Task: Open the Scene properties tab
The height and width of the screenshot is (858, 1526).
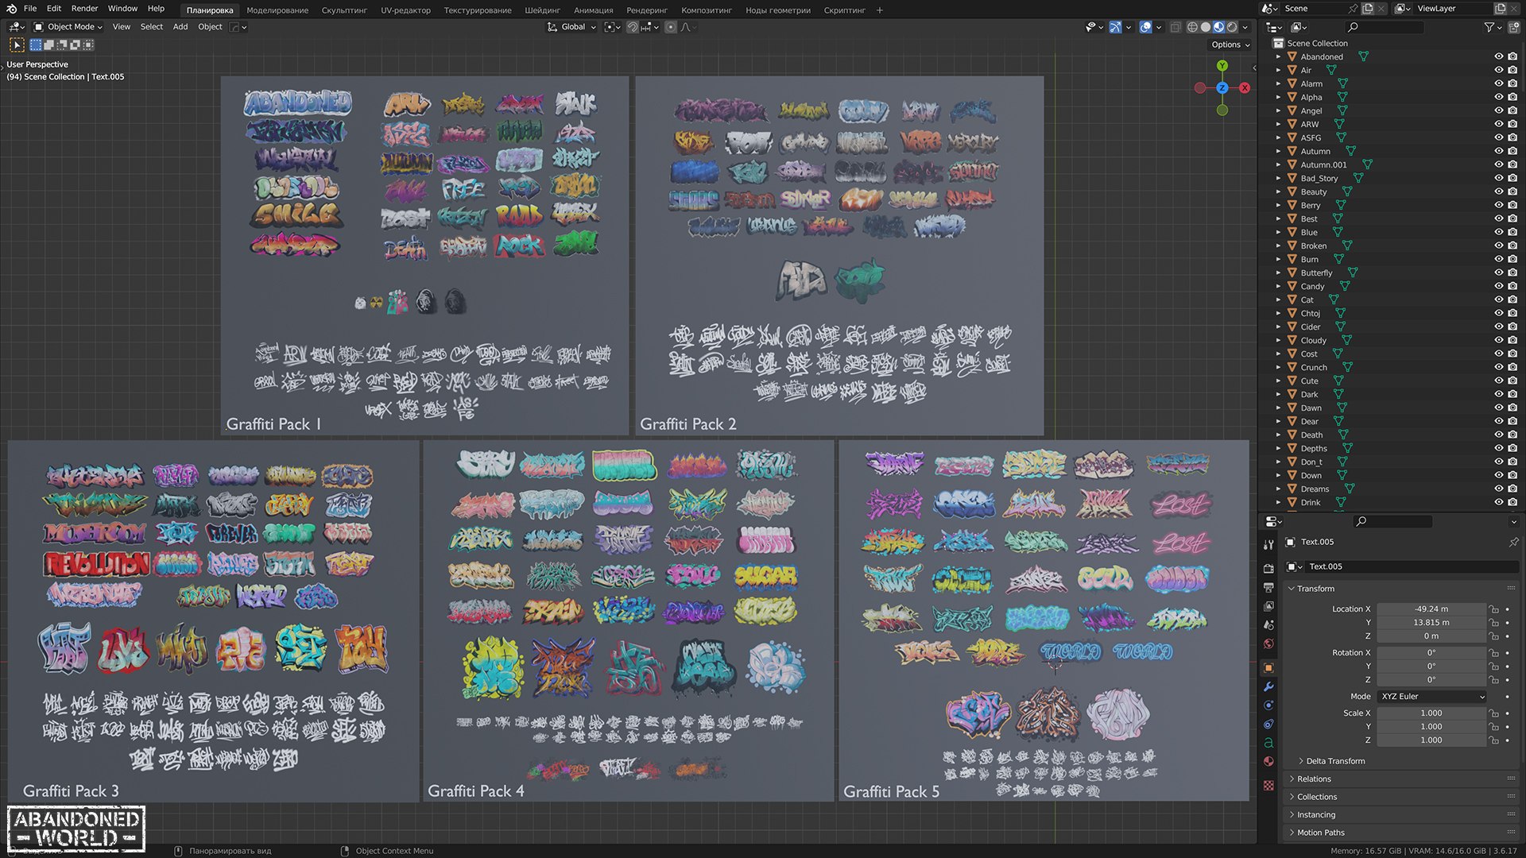Action: coord(1268,625)
